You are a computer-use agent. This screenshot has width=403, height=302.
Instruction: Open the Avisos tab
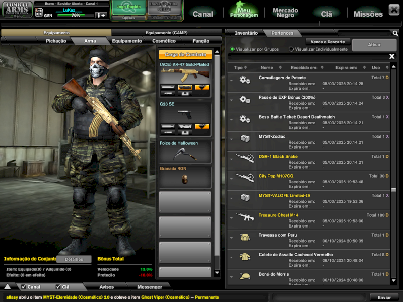click(x=106, y=287)
